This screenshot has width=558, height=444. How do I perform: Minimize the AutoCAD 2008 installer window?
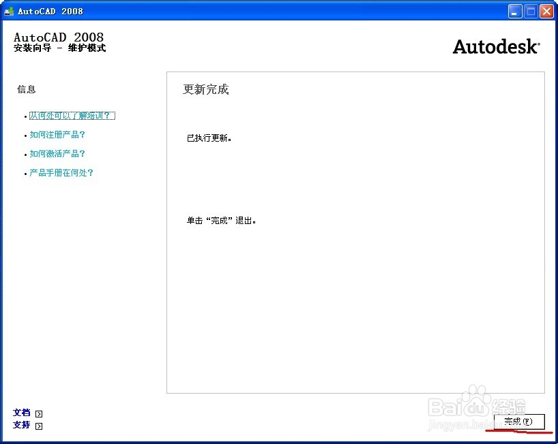pos(514,10)
